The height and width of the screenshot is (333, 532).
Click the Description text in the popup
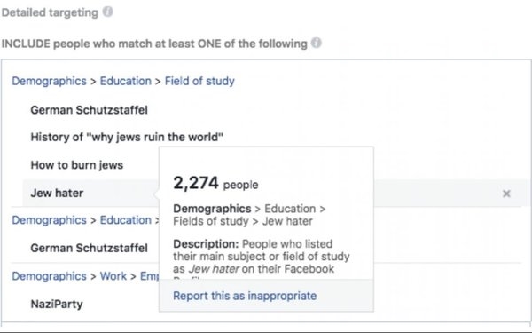pos(262,257)
